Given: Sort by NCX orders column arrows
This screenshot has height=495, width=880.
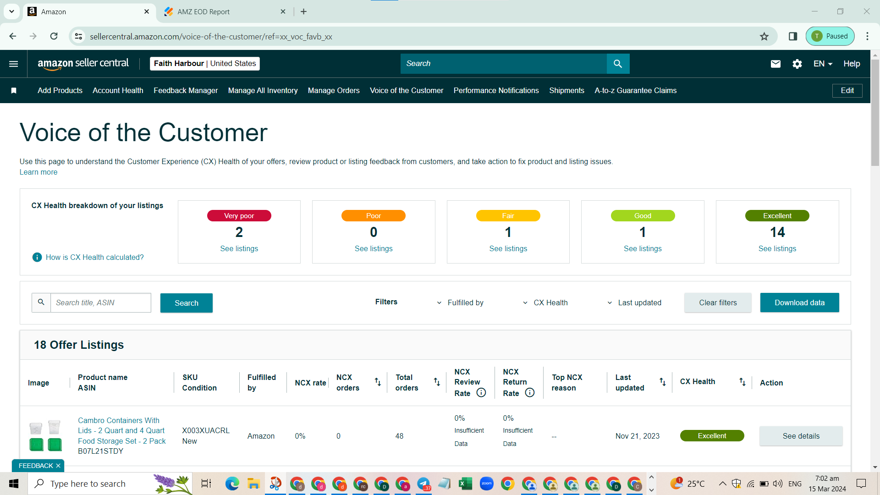Looking at the screenshot, I should (378, 382).
